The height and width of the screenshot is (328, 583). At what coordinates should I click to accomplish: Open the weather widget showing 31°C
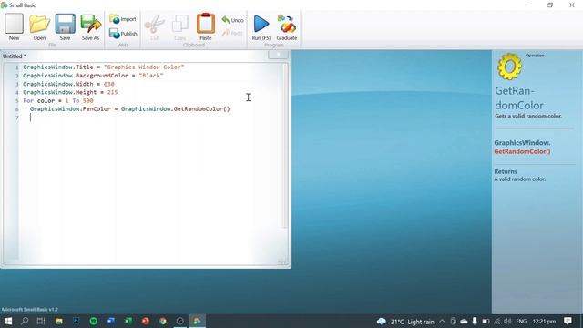pyautogui.click(x=405, y=322)
